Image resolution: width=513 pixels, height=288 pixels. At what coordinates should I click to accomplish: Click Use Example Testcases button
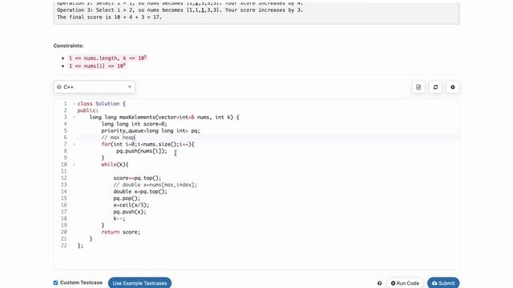(139, 282)
